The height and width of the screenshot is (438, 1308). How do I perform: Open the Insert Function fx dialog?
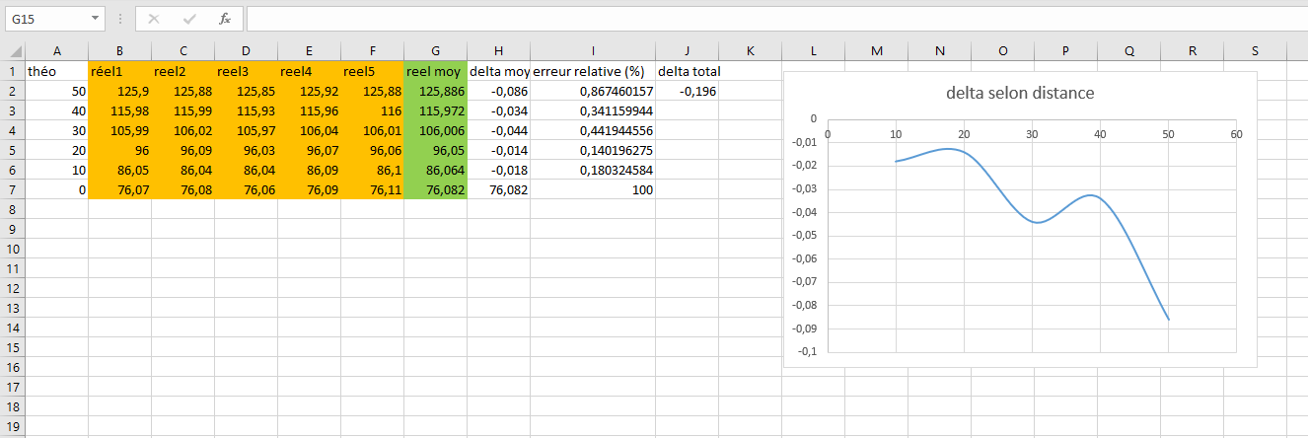(224, 19)
